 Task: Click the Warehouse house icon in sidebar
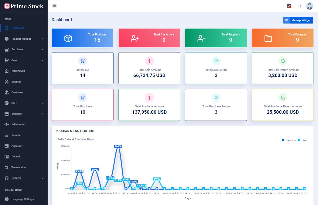point(7,71)
